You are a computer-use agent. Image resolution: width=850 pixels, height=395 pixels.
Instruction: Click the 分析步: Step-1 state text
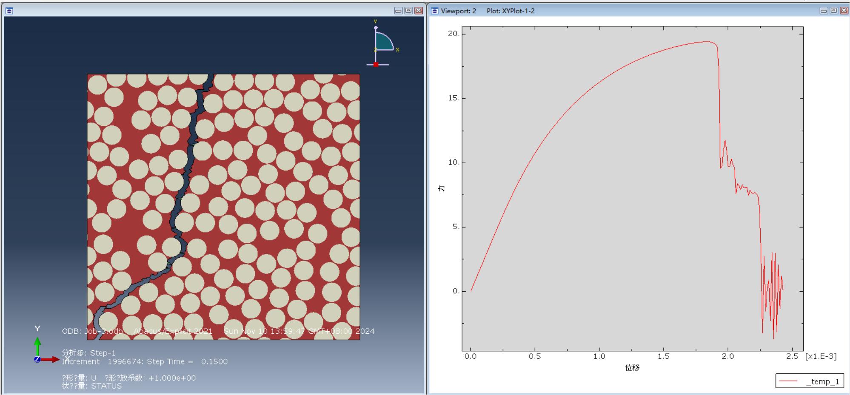88,353
